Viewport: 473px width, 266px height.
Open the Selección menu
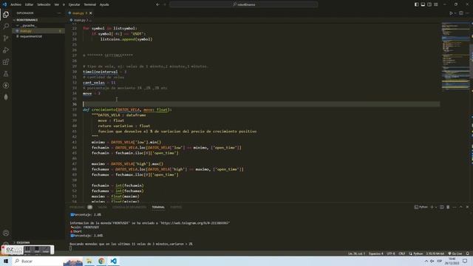[44, 4]
